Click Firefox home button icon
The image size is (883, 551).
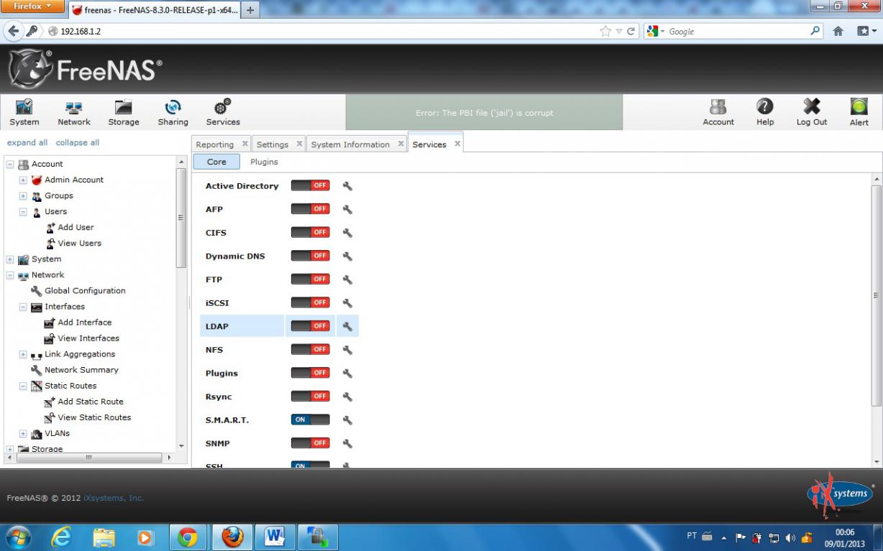coord(838,32)
